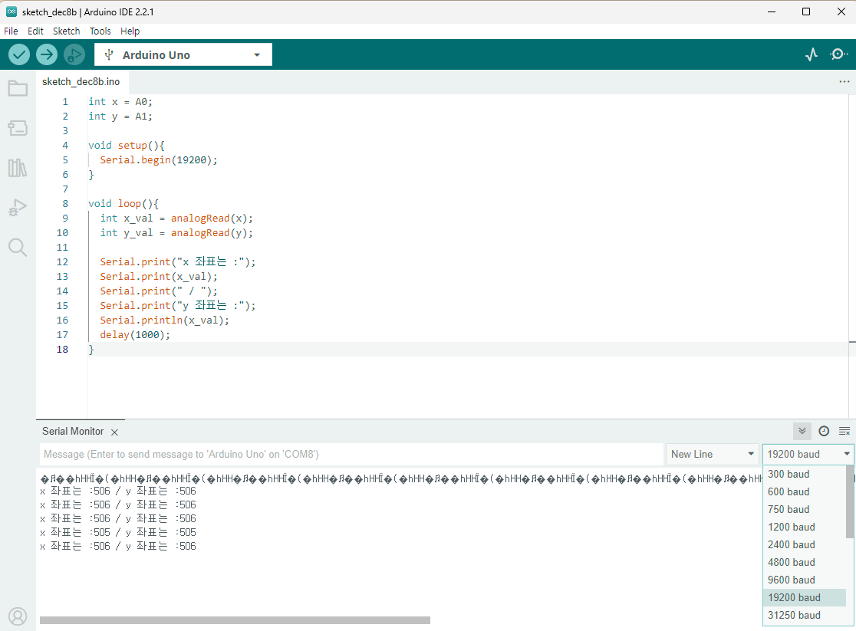Screen dimensions: 856x631
Task: Collapse the 19200 baud rate dropdown
Action: 808,454
